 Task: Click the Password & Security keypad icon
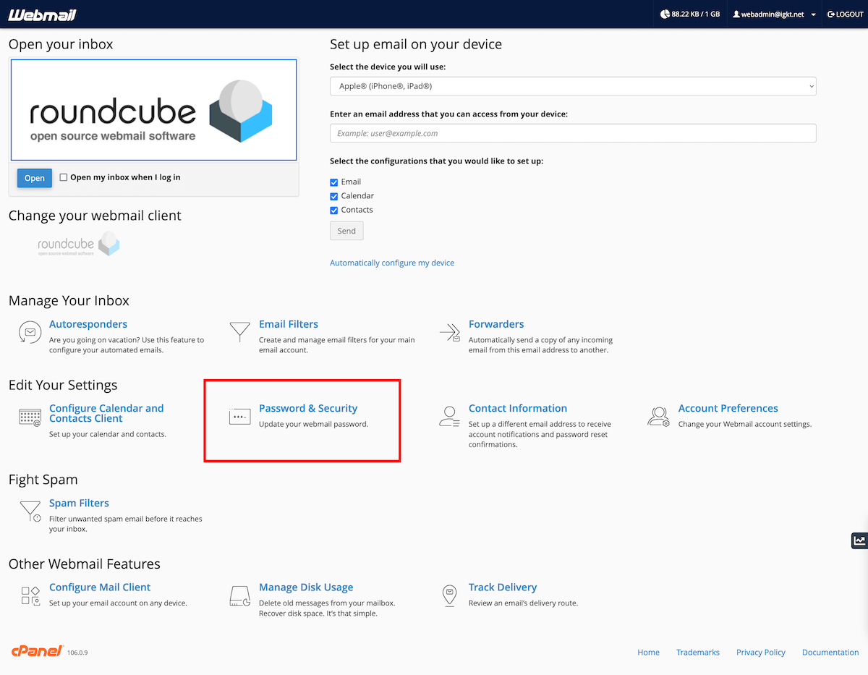coord(239,417)
